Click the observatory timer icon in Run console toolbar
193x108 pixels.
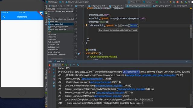click(x=70, y=65)
